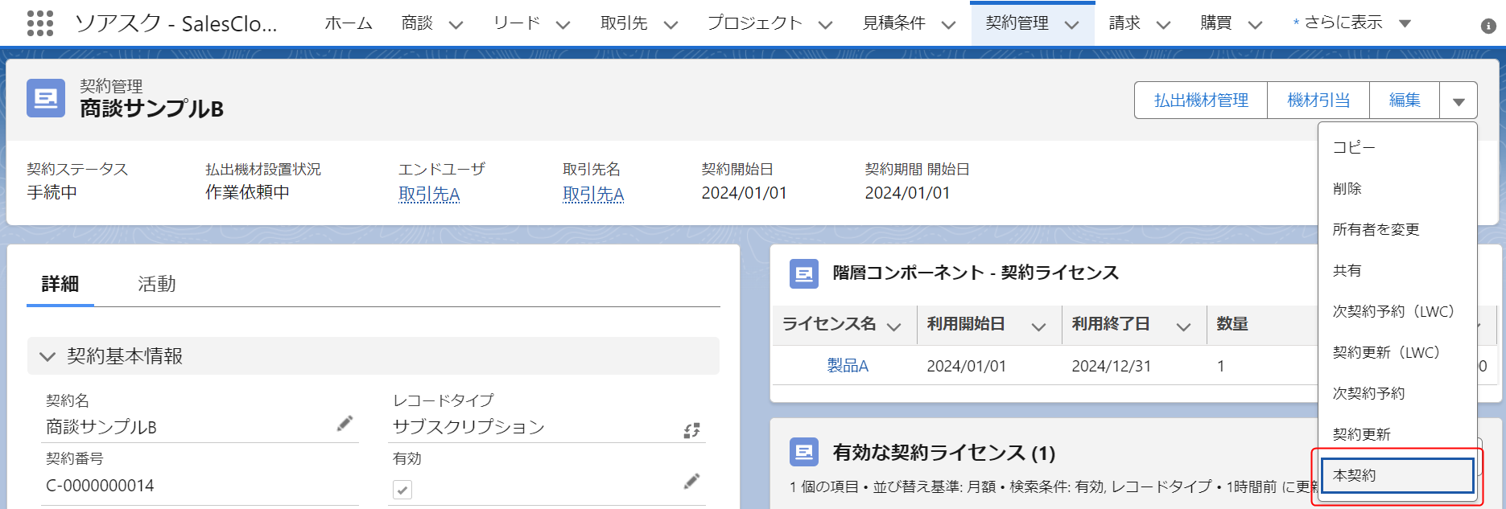Collapse the 契約基本情報 section
1506x509 pixels.
(x=47, y=356)
